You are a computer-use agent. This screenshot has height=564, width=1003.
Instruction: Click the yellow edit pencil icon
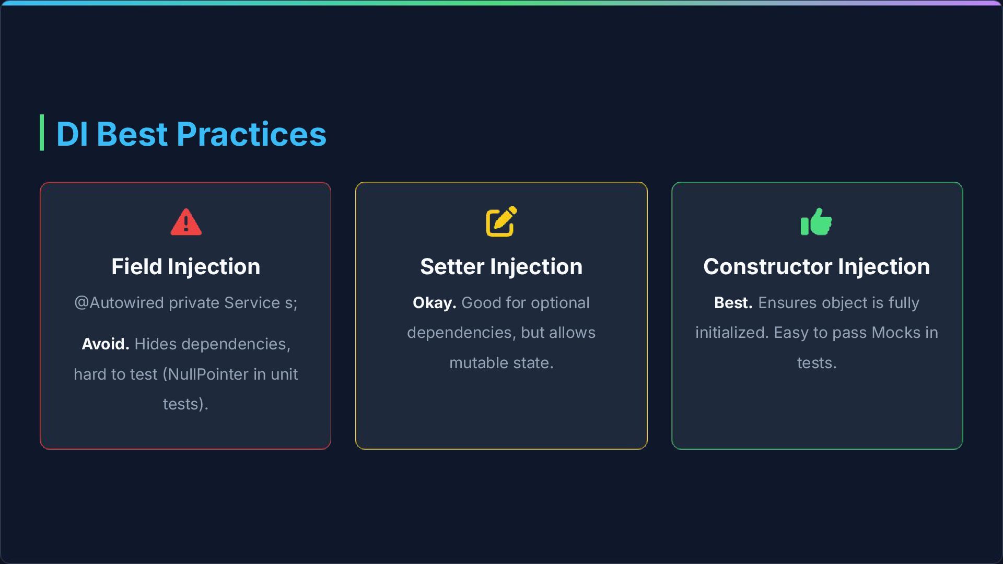[x=501, y=221]
